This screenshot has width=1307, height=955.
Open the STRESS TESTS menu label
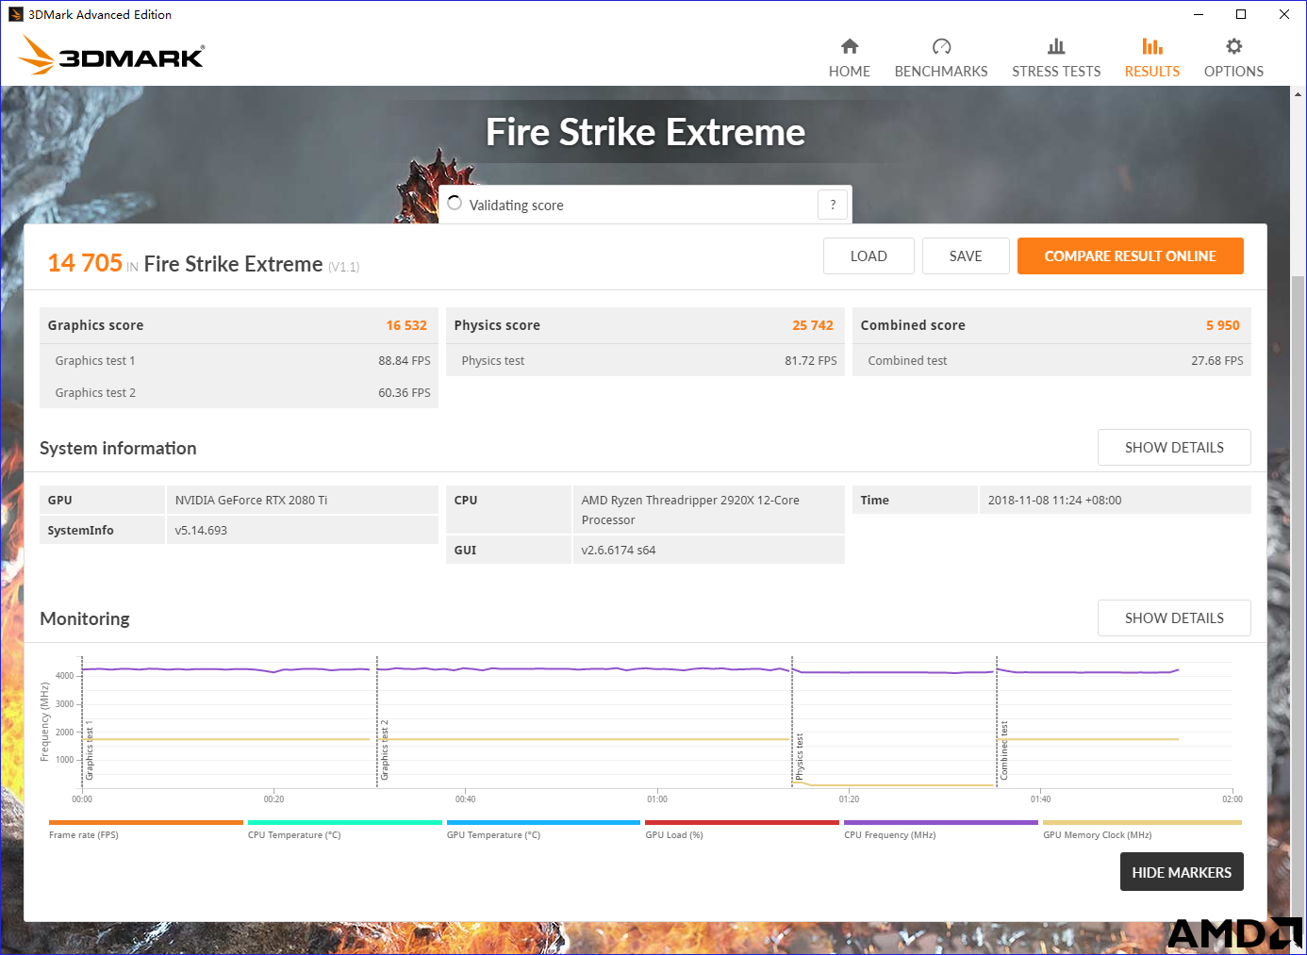(1056, 72)
